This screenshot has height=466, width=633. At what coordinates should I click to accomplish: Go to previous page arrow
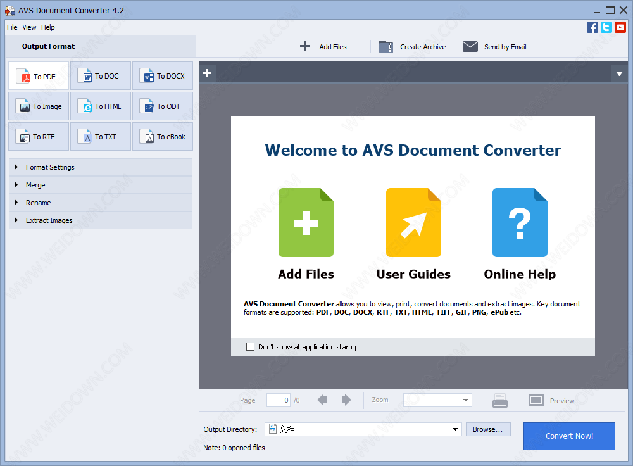tap(322, 400)
